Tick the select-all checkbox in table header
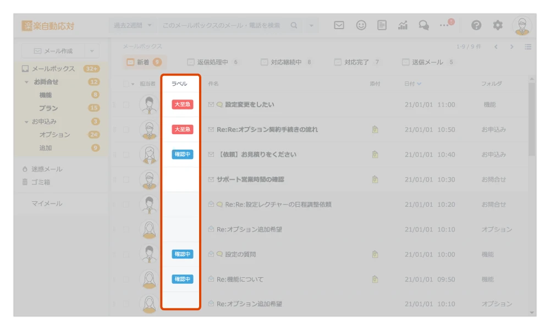 click(x=126, y=84)
